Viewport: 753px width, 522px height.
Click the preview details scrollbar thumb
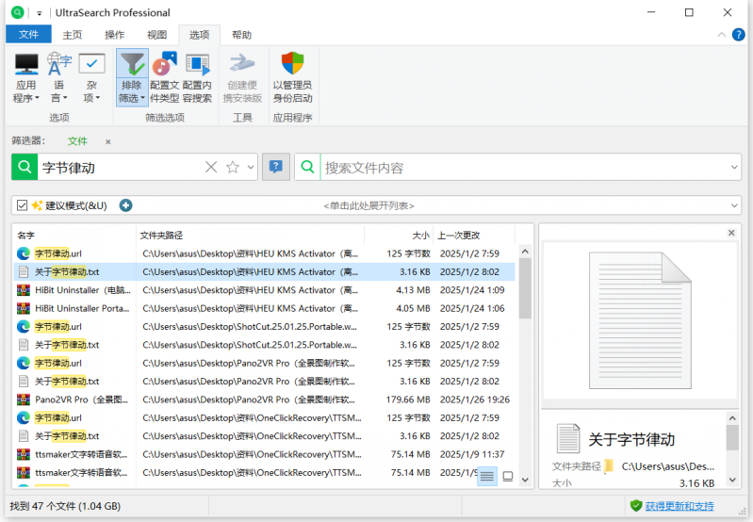click(x=732, y=437)
